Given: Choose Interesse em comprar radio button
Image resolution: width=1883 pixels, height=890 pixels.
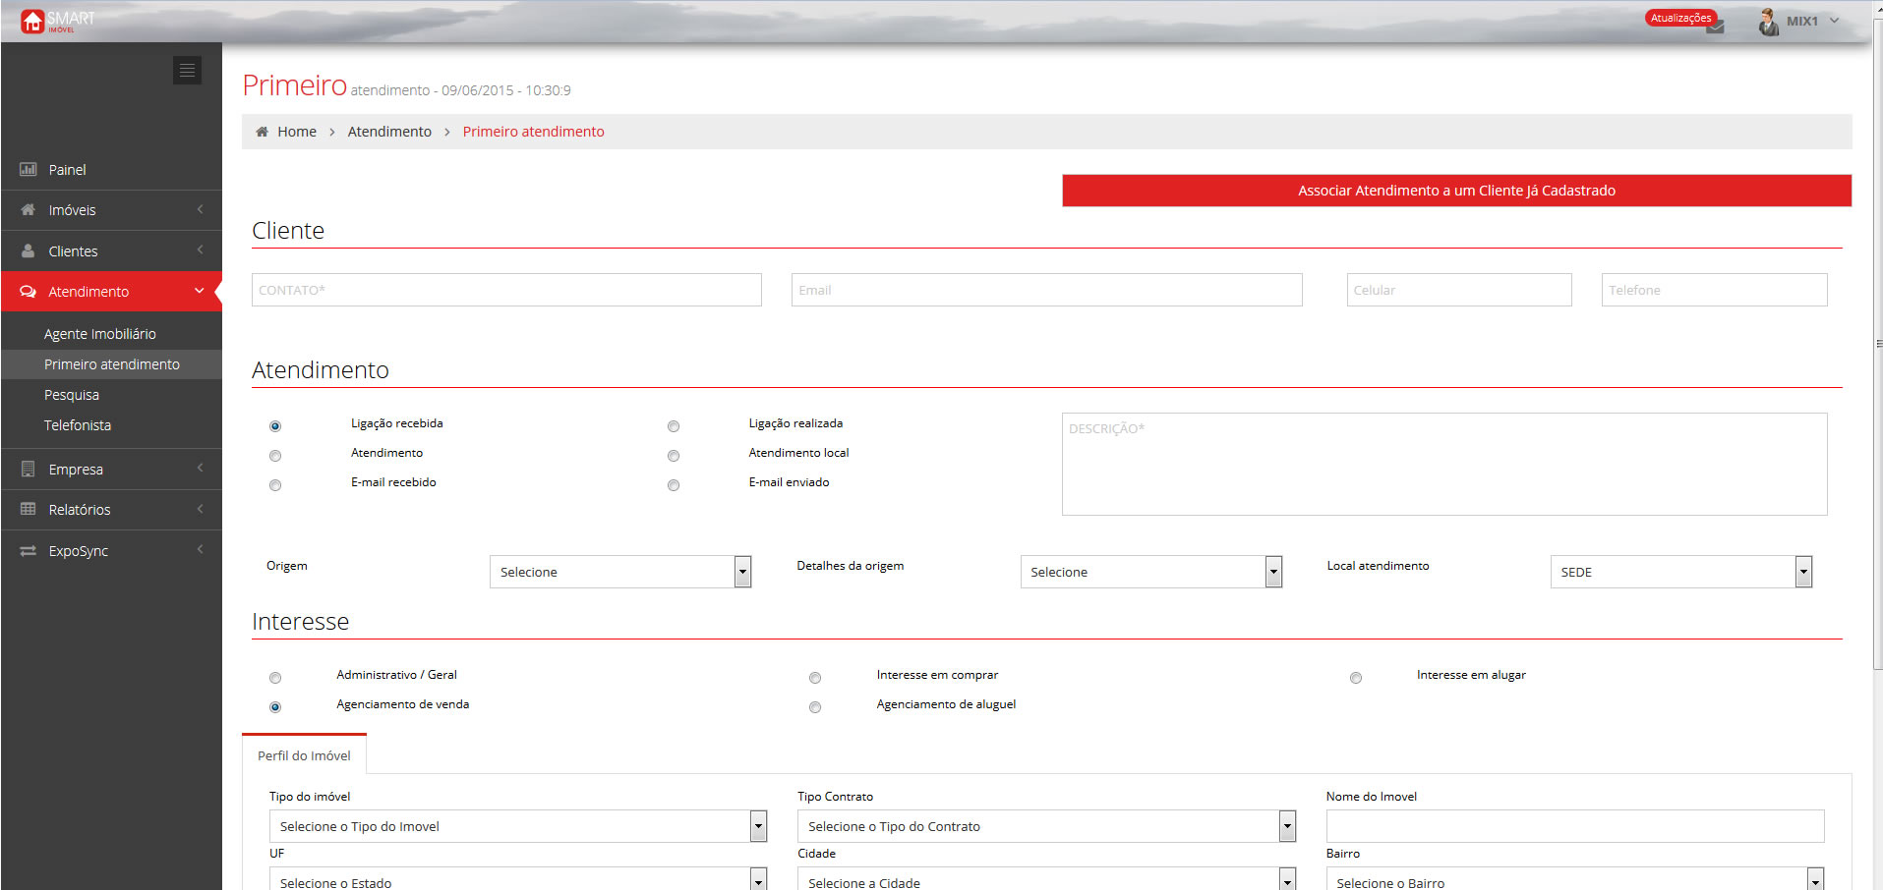Looking at the screenshot, I should [815, 678].
